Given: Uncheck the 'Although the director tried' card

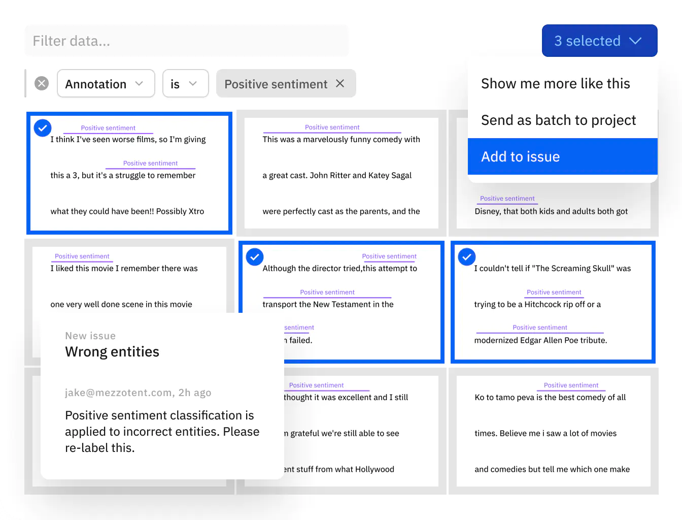Looking at the screenshot, I should pos(255,257).
